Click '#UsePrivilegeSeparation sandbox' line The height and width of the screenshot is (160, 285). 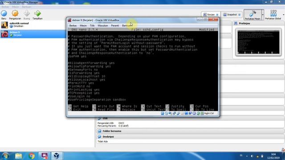(x=97, y=100)
